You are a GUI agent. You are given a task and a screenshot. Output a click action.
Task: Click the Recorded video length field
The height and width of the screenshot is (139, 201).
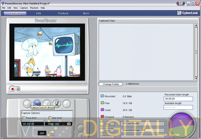(x=178, y=99)
